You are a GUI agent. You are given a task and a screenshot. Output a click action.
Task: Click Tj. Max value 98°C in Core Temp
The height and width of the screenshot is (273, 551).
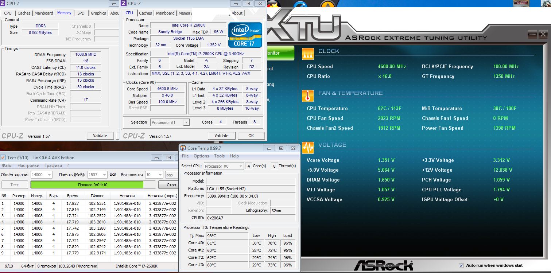(227, 236)
